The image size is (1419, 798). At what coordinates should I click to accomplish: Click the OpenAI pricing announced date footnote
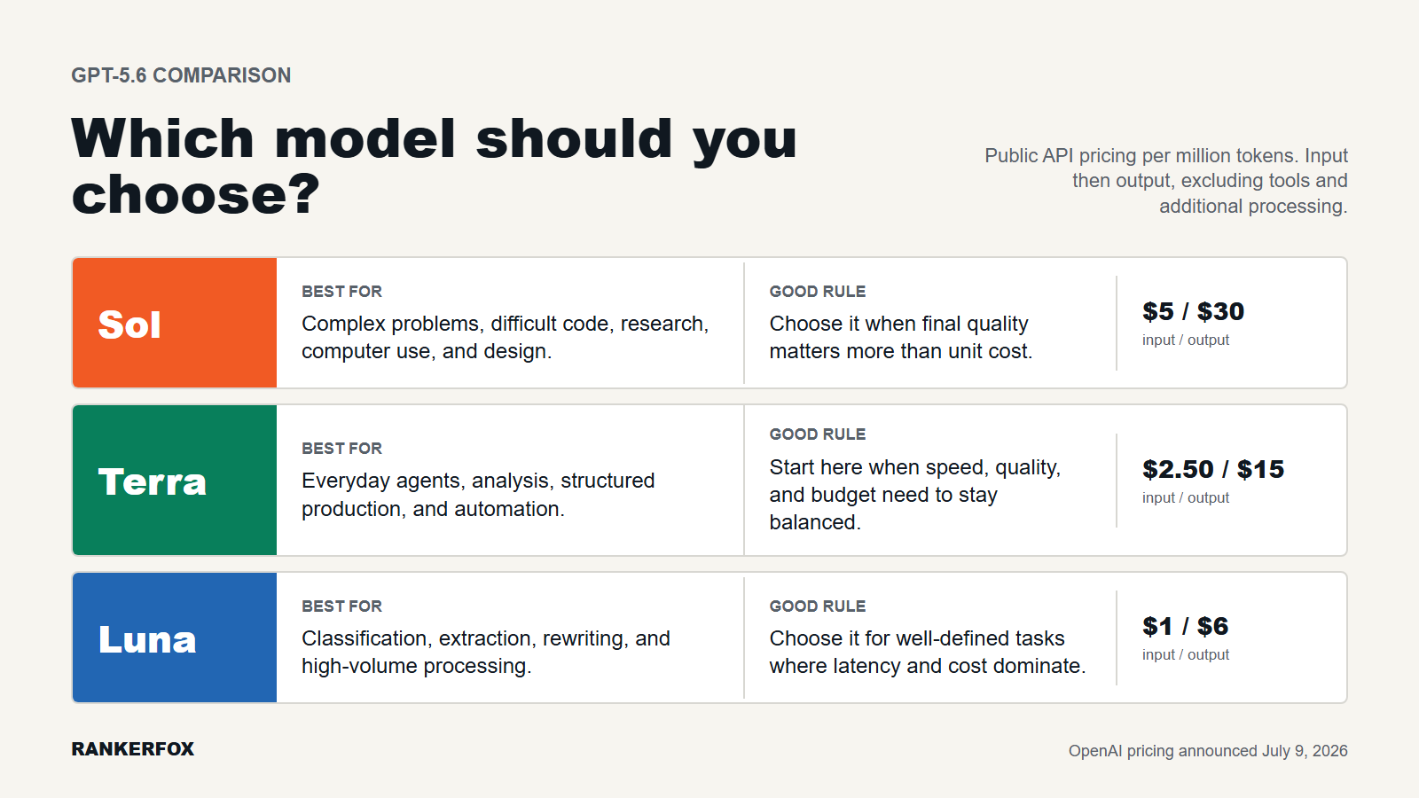click(x=1208, y=751)
